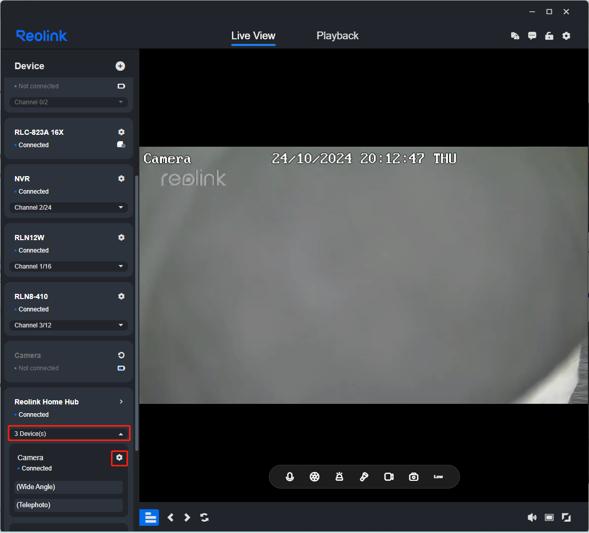Refresh the live view with the sync icon
This screenshot has height=533, width=589.
pos(204,518)
